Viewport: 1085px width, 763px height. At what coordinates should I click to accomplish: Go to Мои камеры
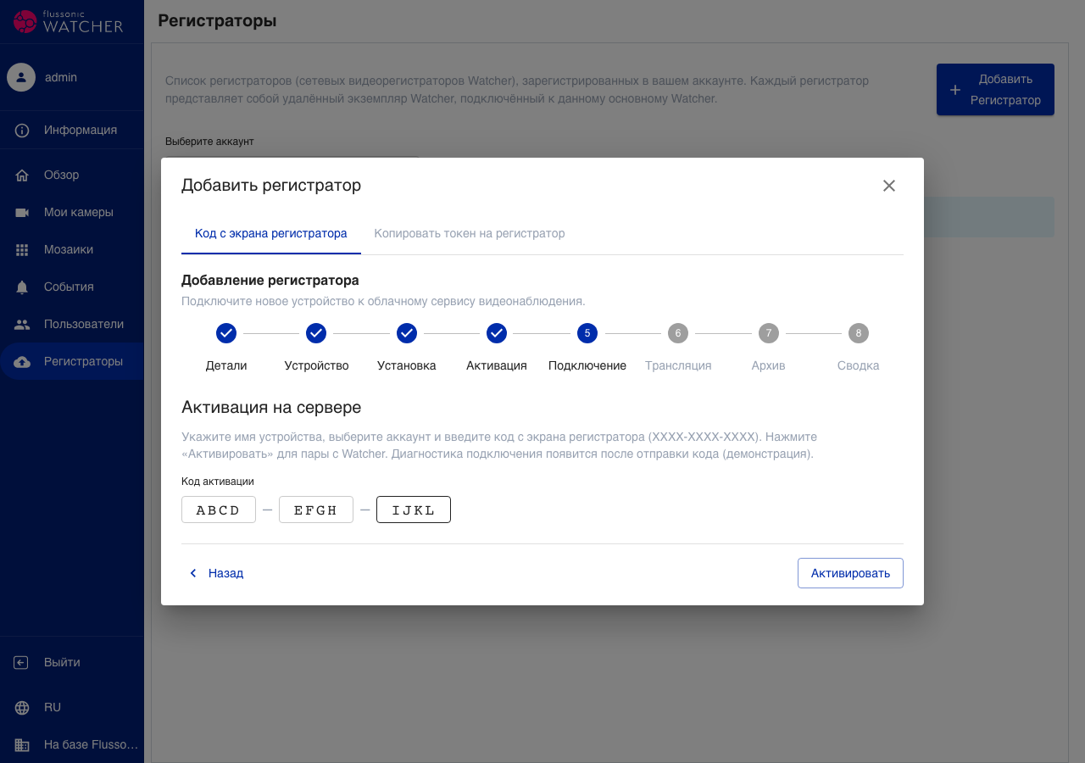pyautogui.click(x=72, y=213)
